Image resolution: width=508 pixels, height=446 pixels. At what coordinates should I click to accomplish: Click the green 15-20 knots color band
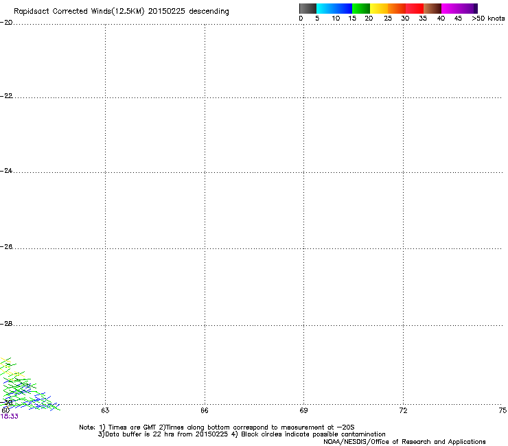point(361,8)
